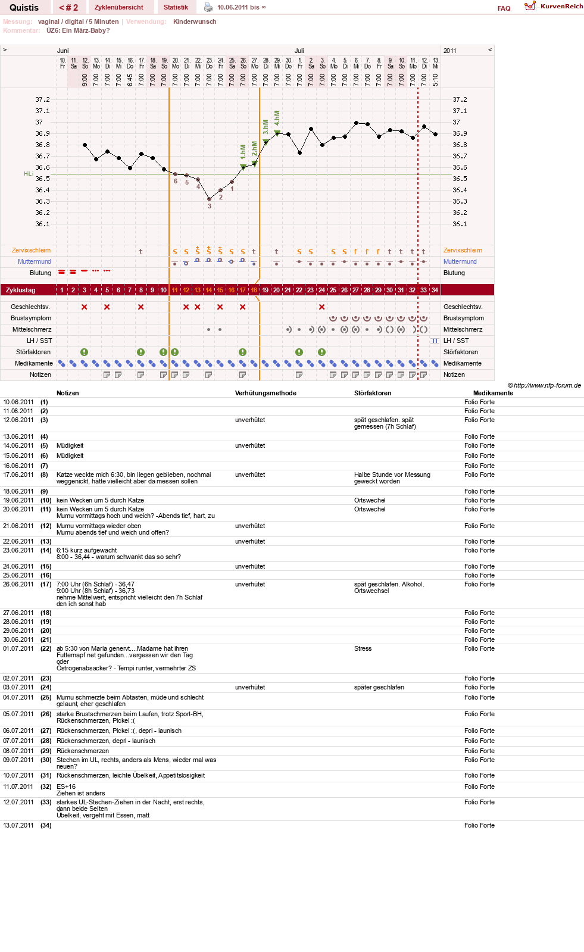
Task: Click the Verhütungsmethode column header
Action: pos(266,394)
